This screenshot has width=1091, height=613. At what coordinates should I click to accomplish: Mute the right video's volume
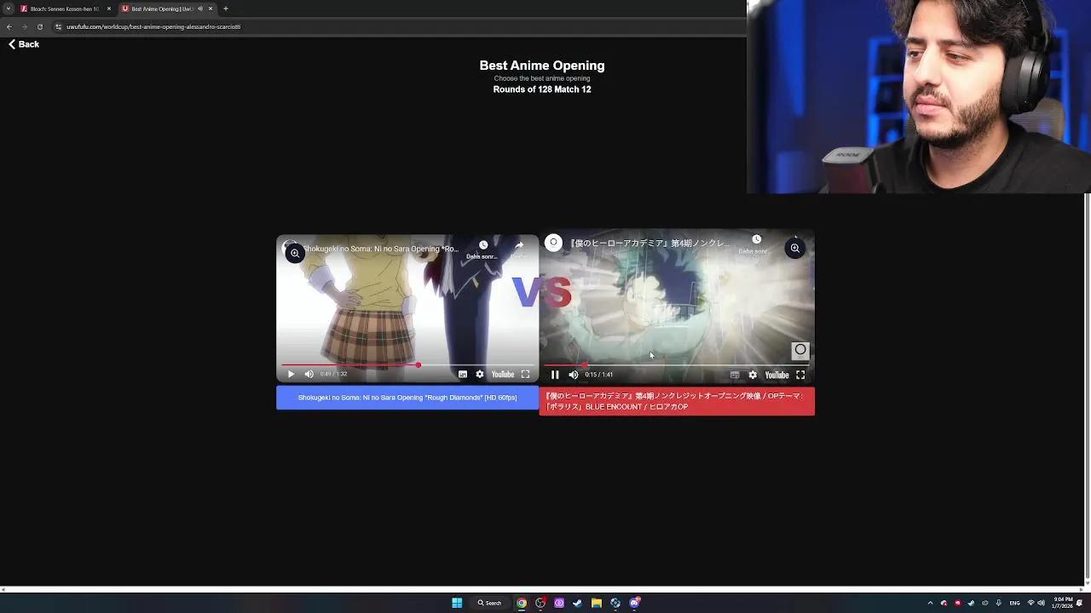pyautogui.click(x=573, y=375)
